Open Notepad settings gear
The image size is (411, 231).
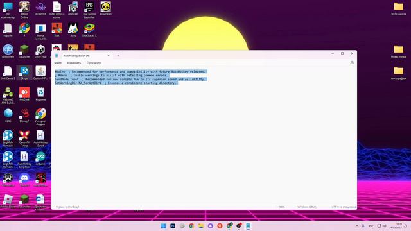(x=352, y=63)
